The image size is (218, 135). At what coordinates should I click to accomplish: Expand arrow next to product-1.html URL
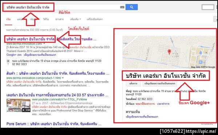63,78
